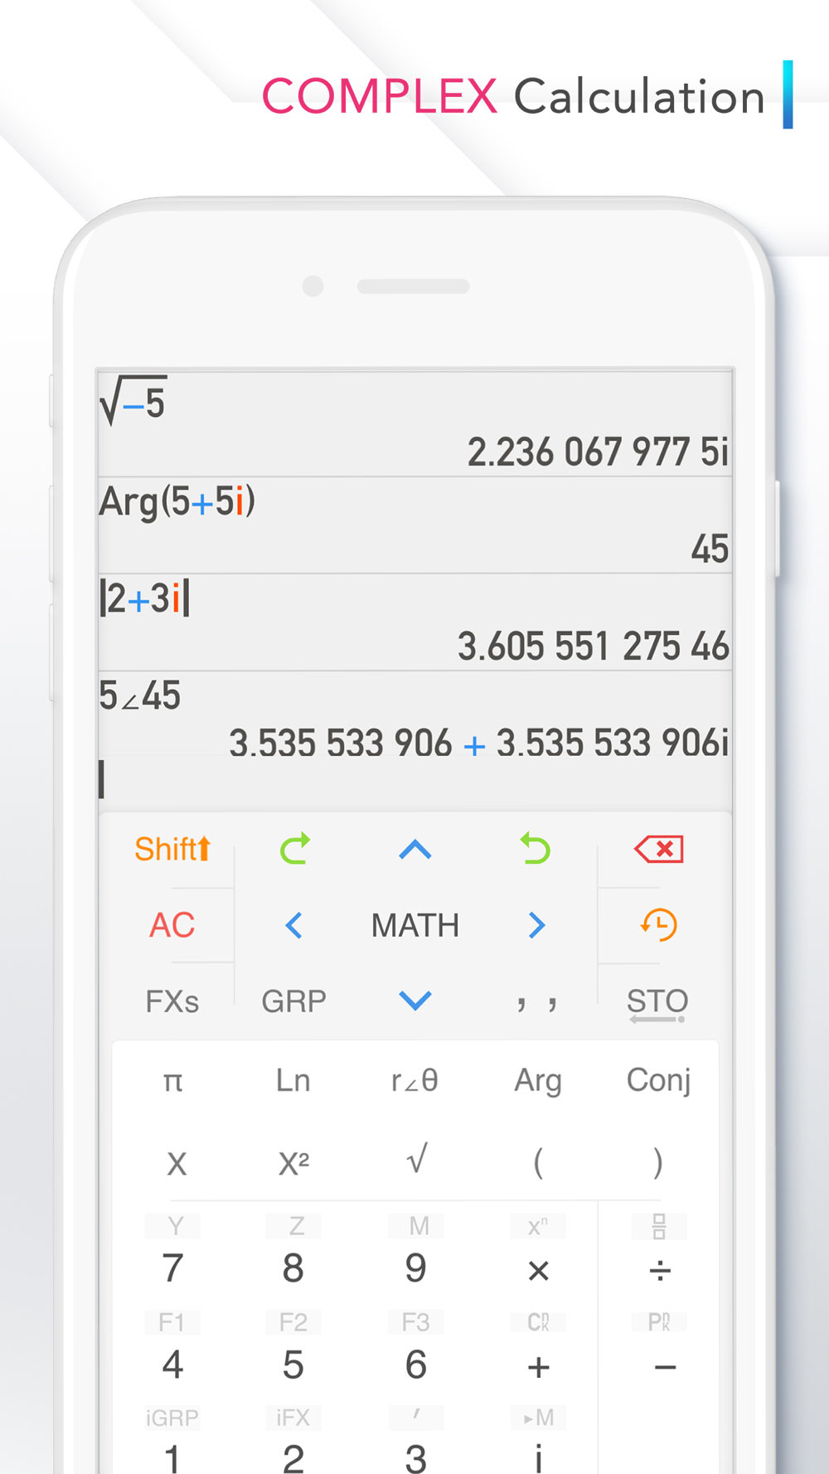
Task: Tap the multiplication × key
Action: pyautogui.click(x=539, y=1271)
